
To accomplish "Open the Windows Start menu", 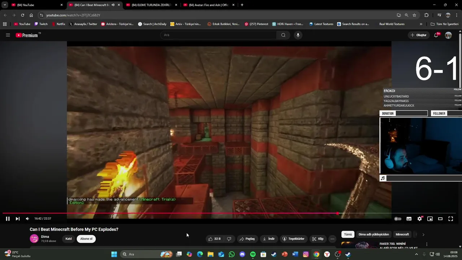I will point(114,254).
